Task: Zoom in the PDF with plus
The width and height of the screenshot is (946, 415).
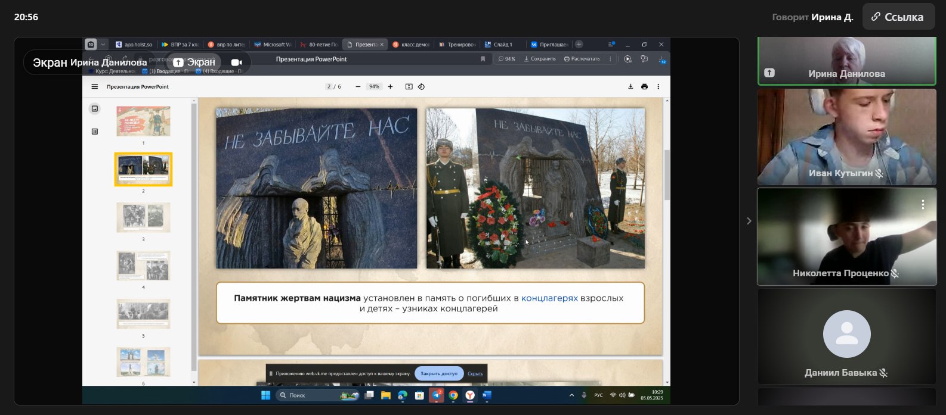Action: 390,87
